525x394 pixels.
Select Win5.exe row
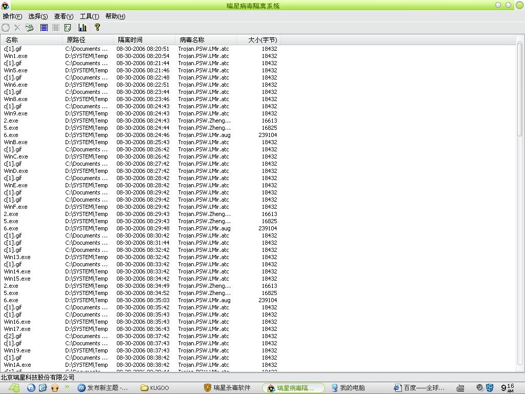pyautogui.click(x=140, y=70)
